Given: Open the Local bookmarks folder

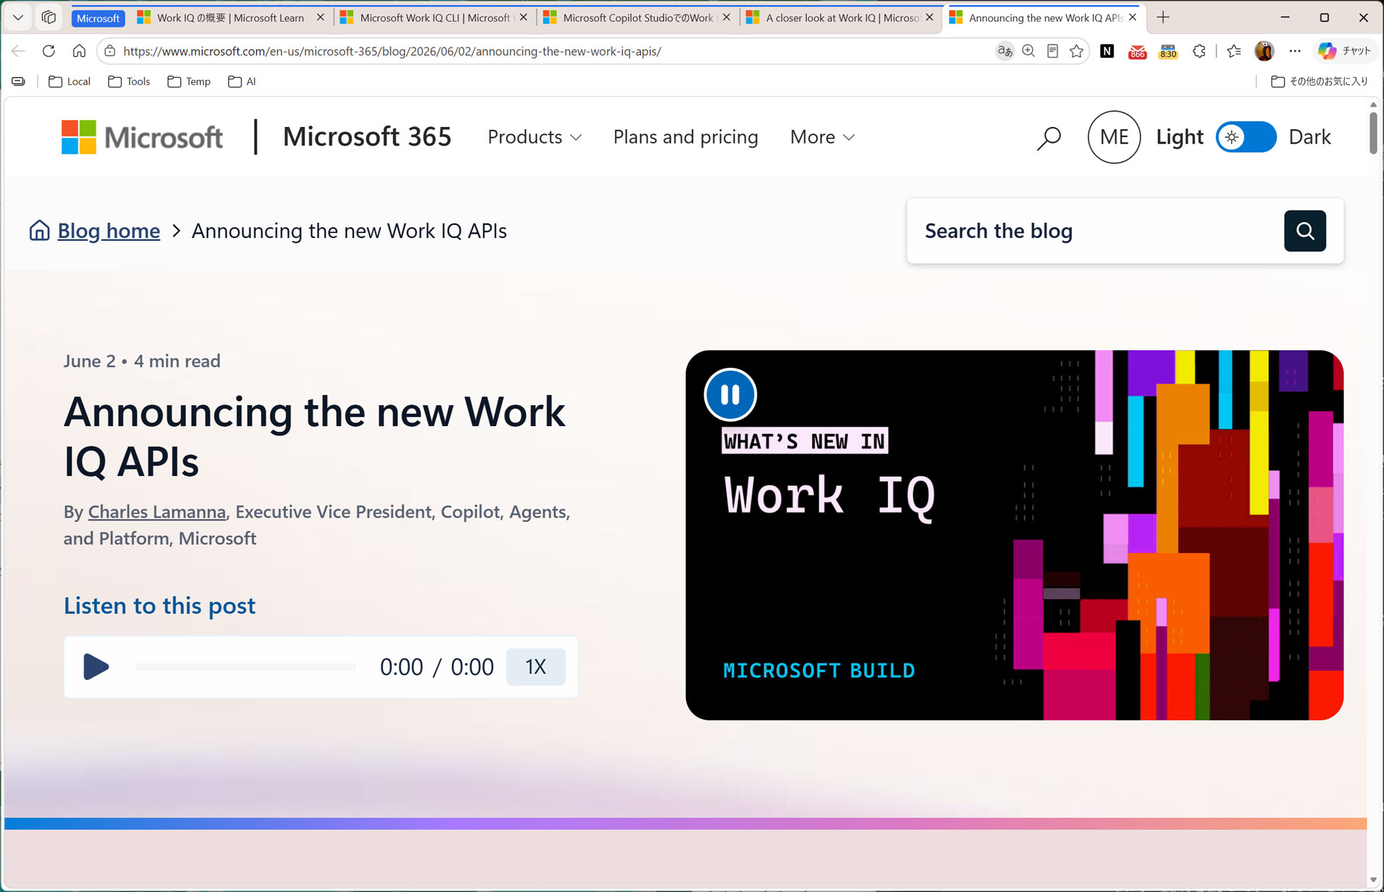Looking at the screenshot, I should (69, 81).
